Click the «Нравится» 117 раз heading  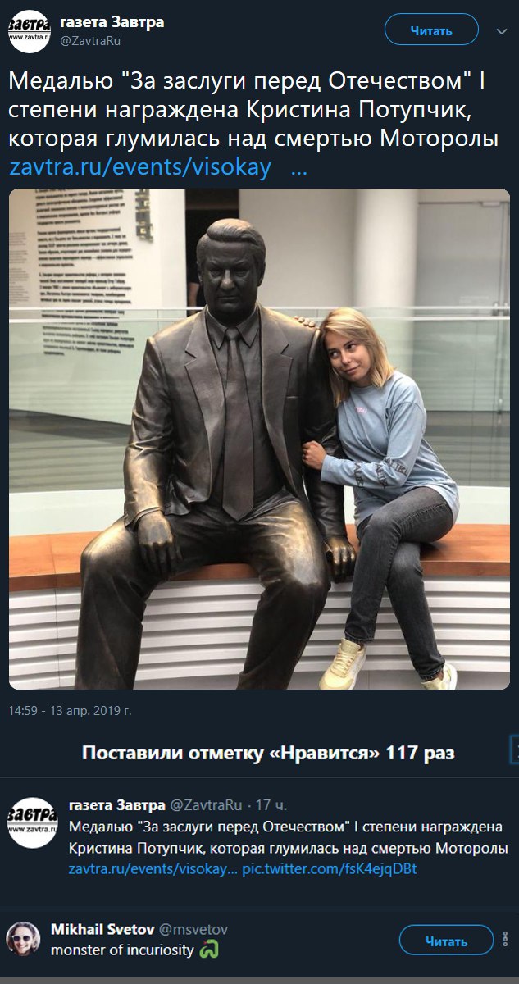pos(268,752)
